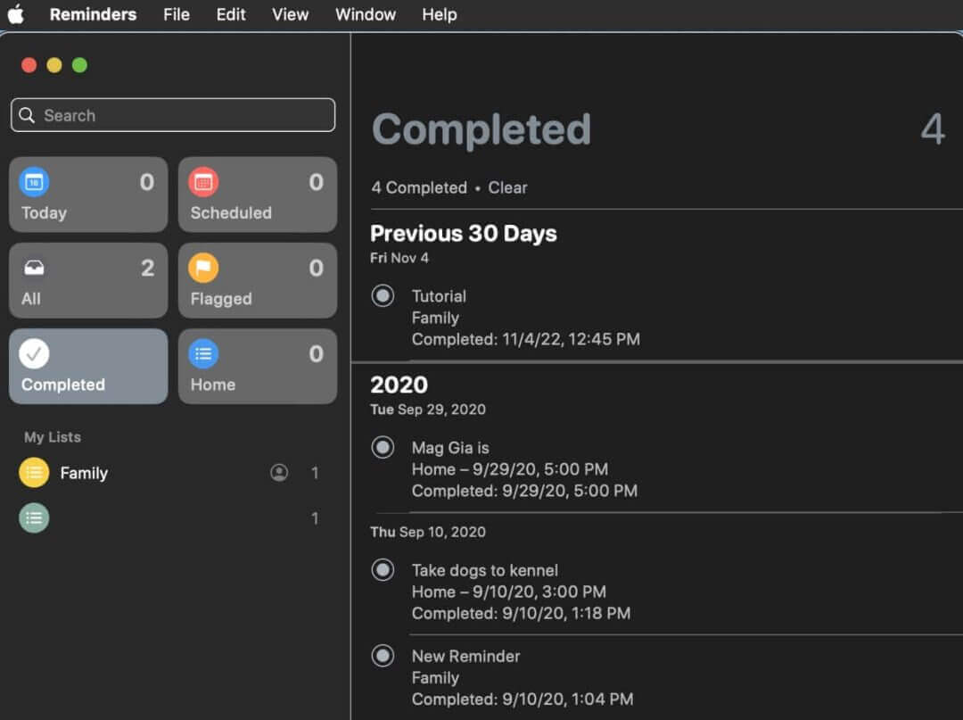Select the unnamed green list icon
Image resolution: width=963 pixels, height=720 pixels.
(34, 518)
